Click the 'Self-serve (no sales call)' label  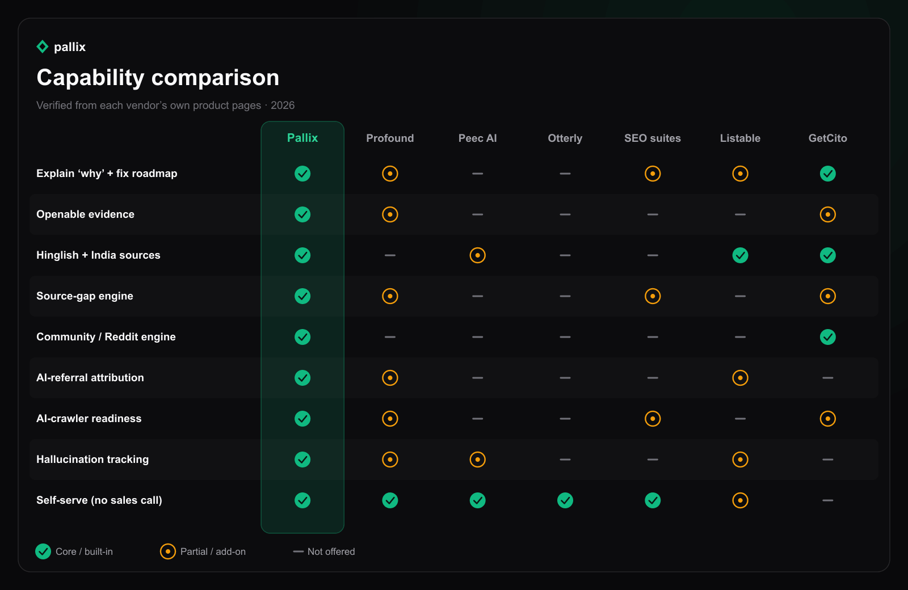[x=99, y=500]
